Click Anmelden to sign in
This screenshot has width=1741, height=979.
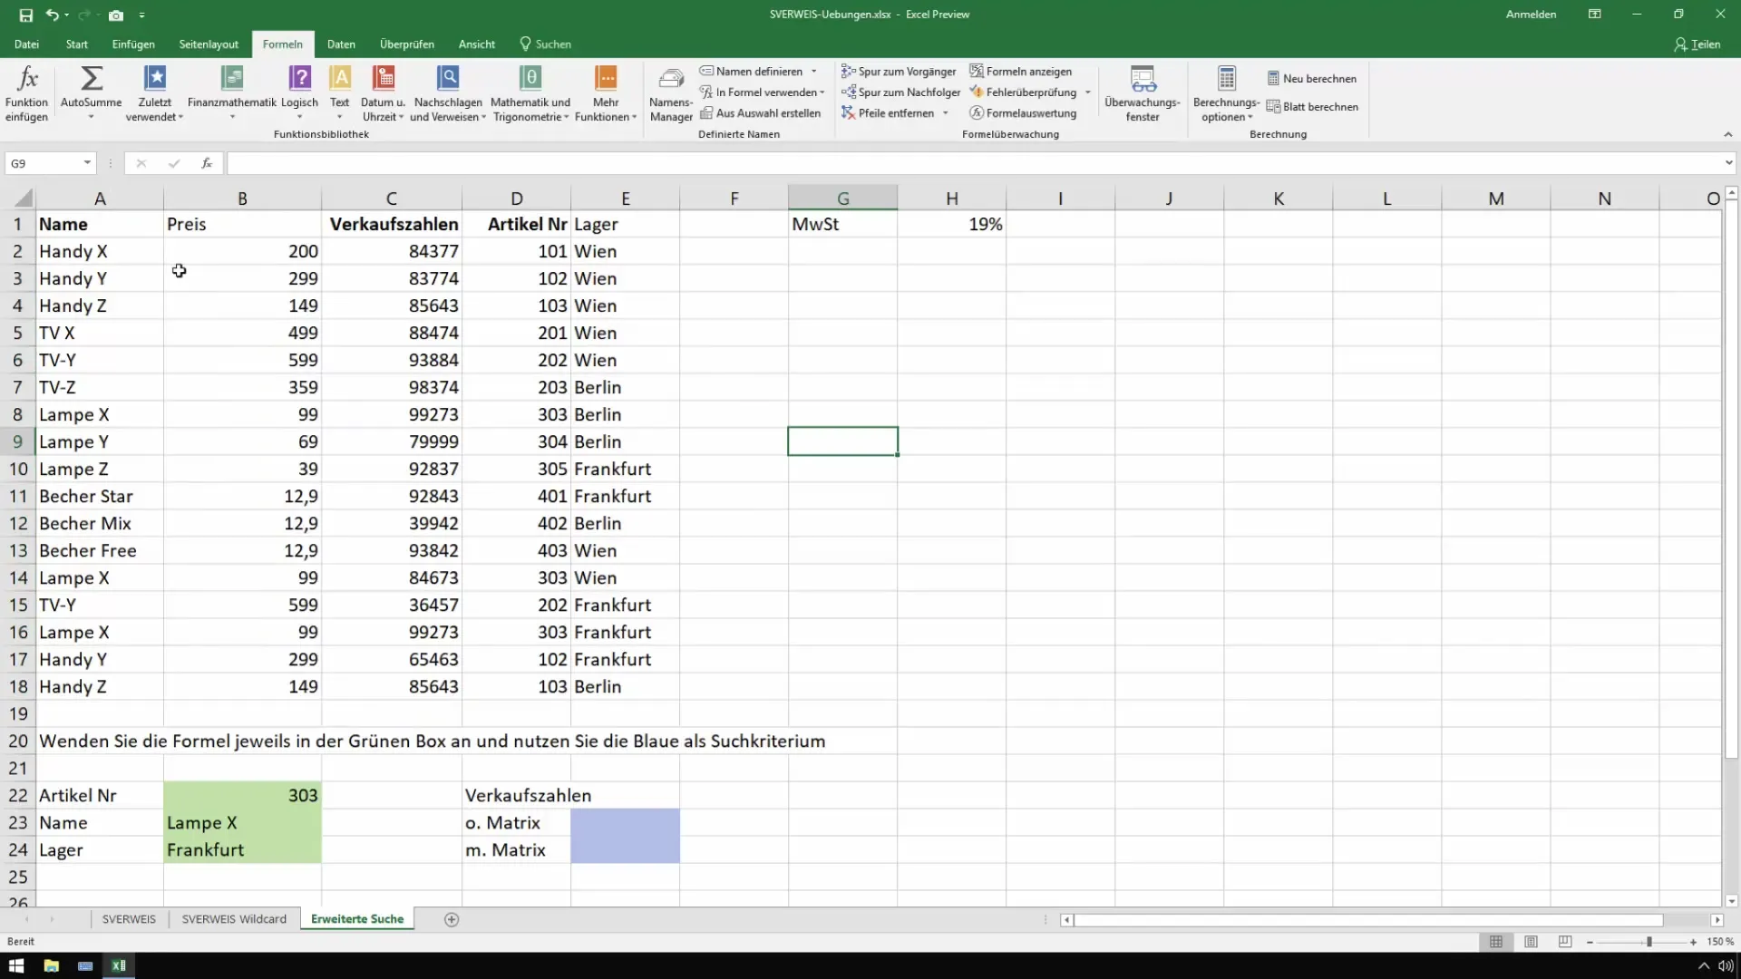(x=1531, y=15)
